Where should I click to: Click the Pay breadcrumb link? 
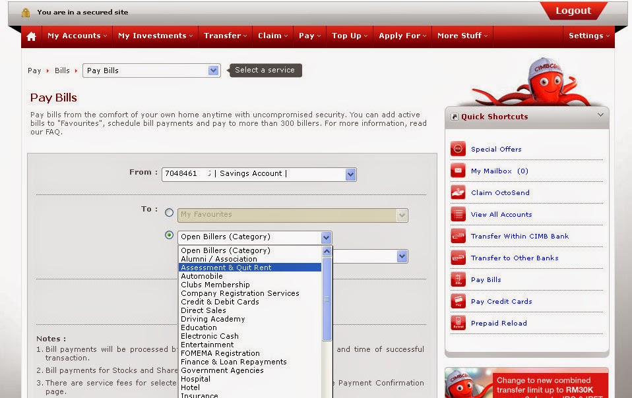pyautogui.click(x=34, y=71)
